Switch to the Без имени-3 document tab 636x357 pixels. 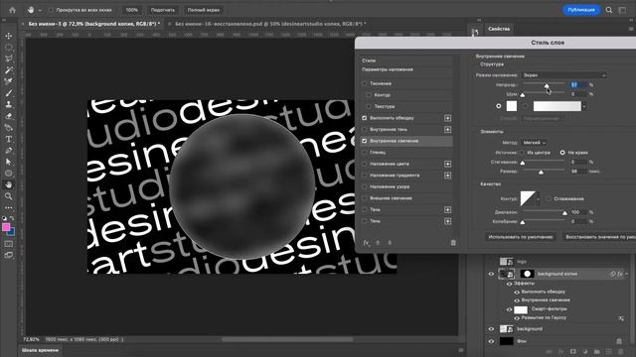pyautogui.click(x=94, y=24)
